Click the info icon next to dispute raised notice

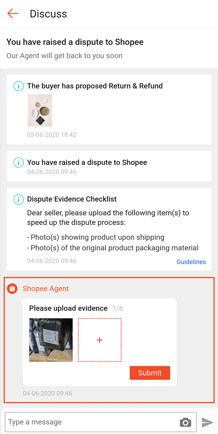pyautogui.click(x=18, y=162)
